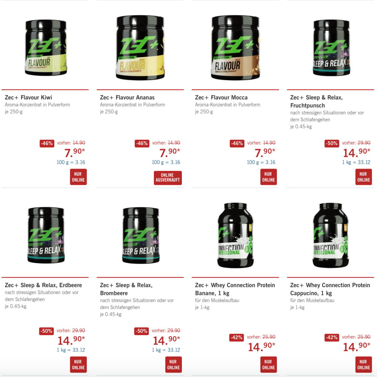Click the Zec+ Flavour Ananas title
The height and width of the screenshot is (377, 377).
(x=127, y=97)
